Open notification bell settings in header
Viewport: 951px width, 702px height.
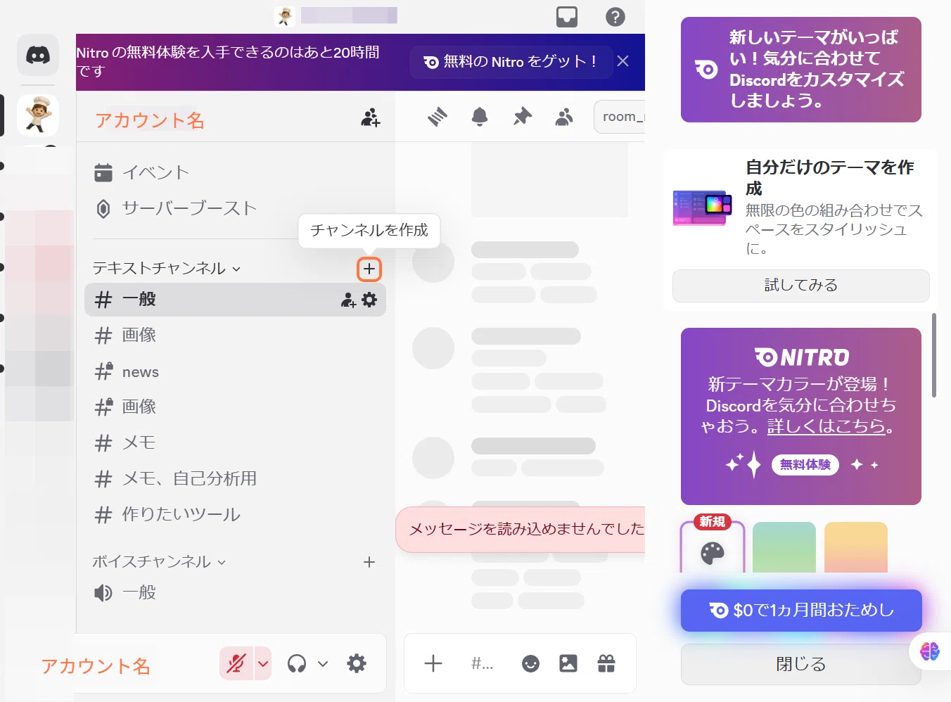(x=480, y=117)
